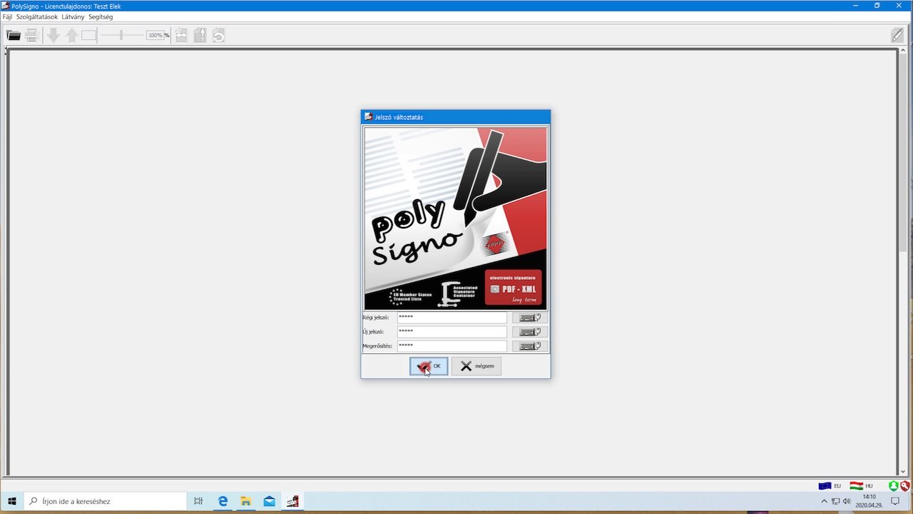The width and height of the screenshot is (913, 514).
Task: Click the PolySigno splash image in dialog
Action: click(x=456, y=218)
